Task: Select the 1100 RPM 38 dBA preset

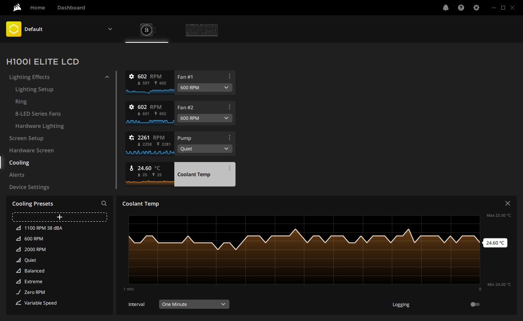Action: click(x=43, y=228)
